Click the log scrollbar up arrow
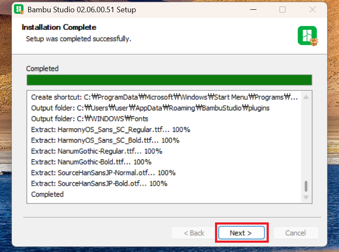The height and width of the screenshot is (252, 339). pos(306,97)
